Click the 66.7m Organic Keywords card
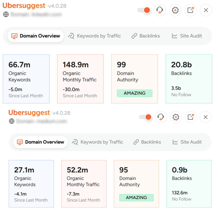Screen dimensions: 218x210 point(26,79)
